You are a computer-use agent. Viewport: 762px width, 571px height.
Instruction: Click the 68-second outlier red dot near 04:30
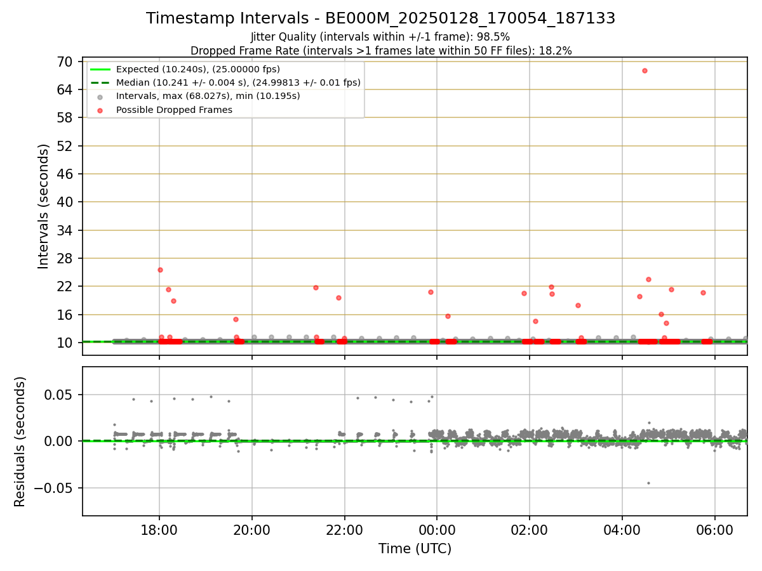[x=645, y=70]
